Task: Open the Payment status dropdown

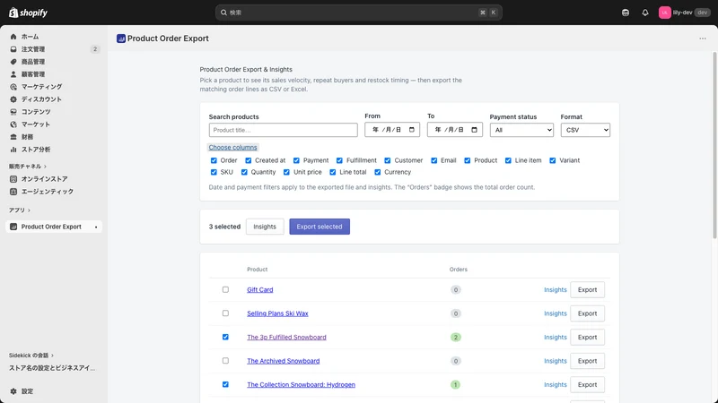Action: 521,130
